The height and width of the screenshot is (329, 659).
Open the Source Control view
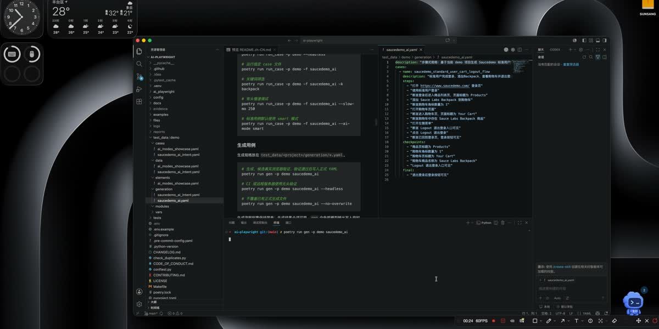pyautogui.click(x=139, y=76)
